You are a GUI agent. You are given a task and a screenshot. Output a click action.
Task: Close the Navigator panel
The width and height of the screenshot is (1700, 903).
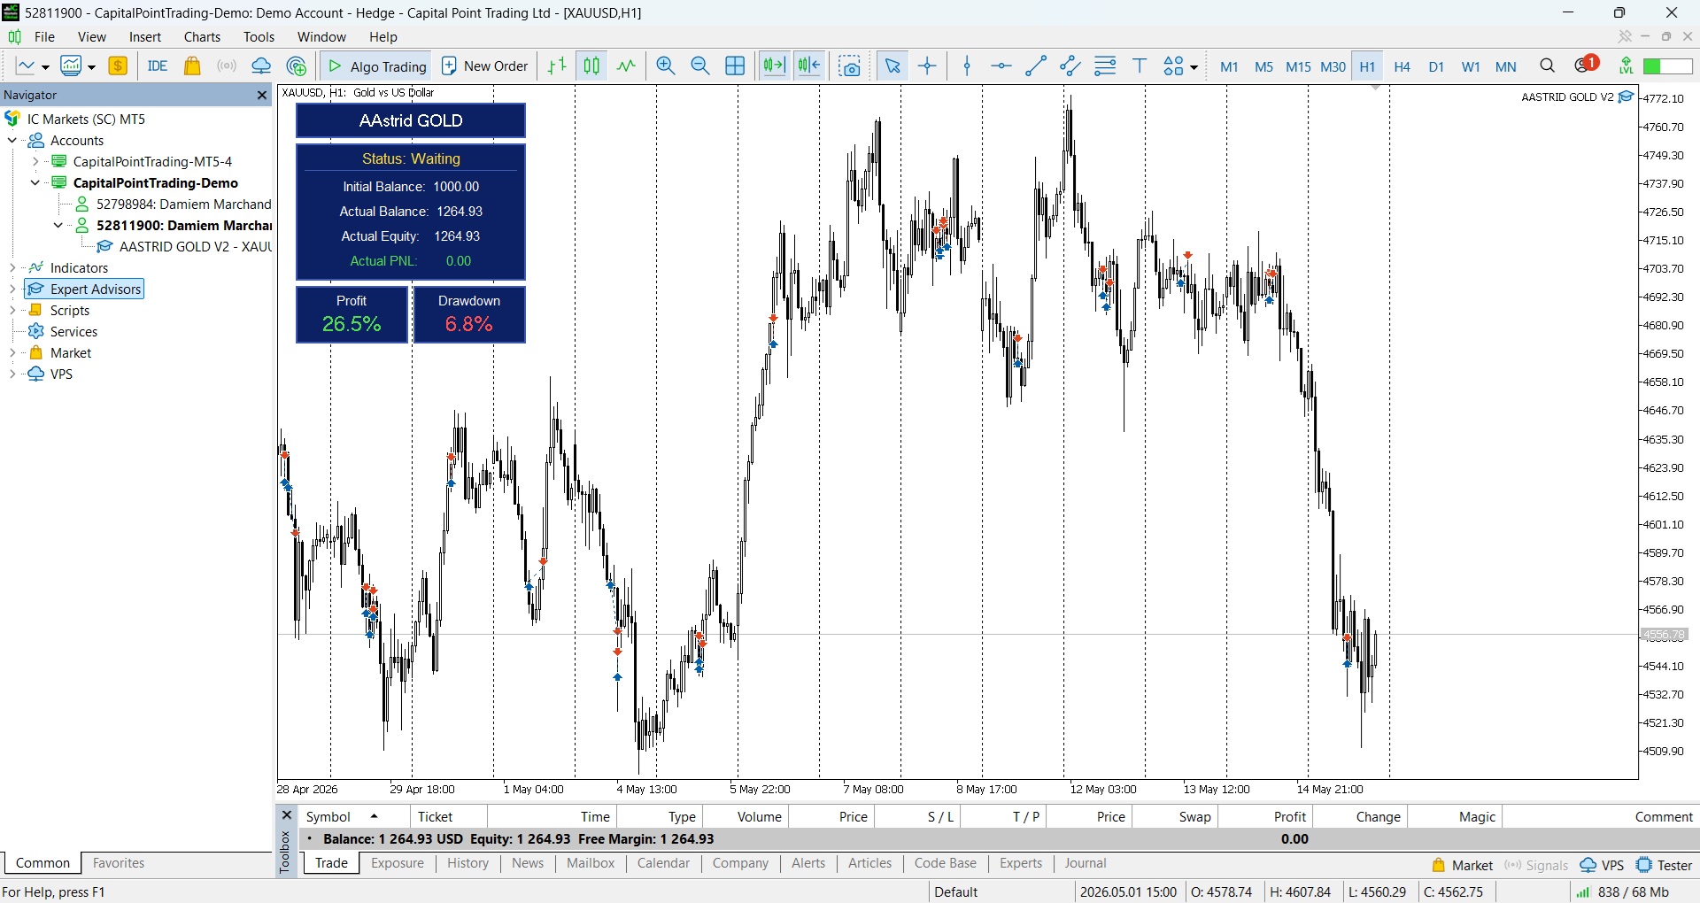pyautogui.click(x=261, y=96)
